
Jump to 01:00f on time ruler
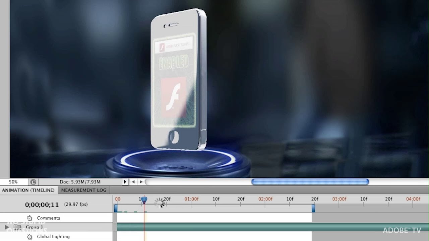pyautogui.click(x=191, y=199)
